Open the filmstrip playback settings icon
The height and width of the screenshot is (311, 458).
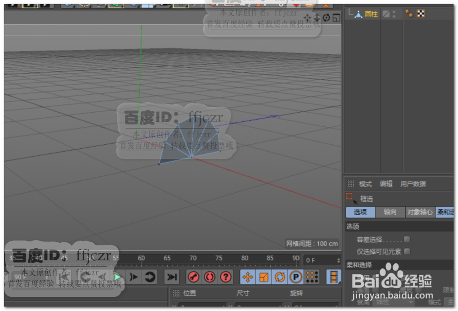coord(333,277)
